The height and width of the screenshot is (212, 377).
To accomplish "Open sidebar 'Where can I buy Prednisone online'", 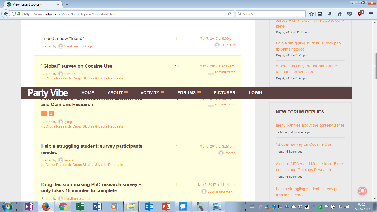I will coord(306,69).
